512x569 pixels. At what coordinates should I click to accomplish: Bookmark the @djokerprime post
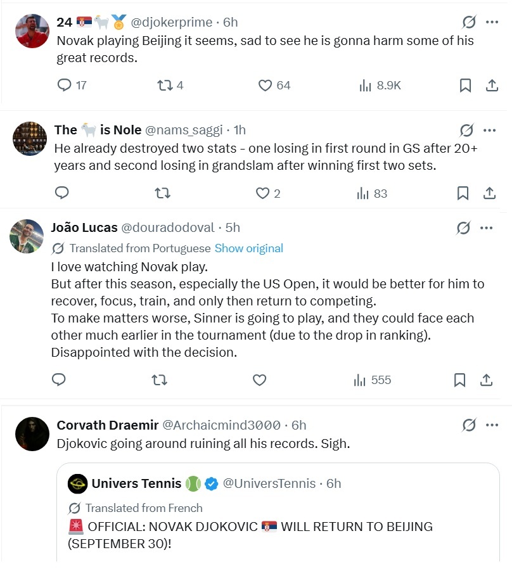click(465, 86)
